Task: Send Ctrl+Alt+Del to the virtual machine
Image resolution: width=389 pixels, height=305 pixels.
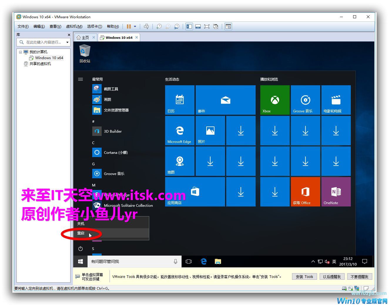Action: tap(146, 26)
